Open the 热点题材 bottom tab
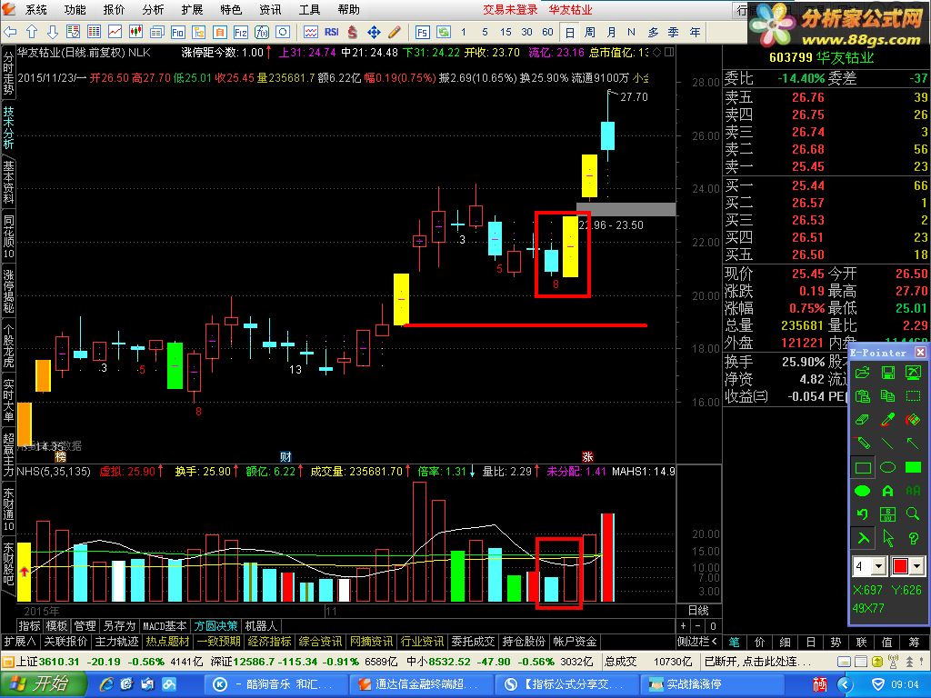The image size is (931, 698). pyautogui.click(x=167, y=642)
